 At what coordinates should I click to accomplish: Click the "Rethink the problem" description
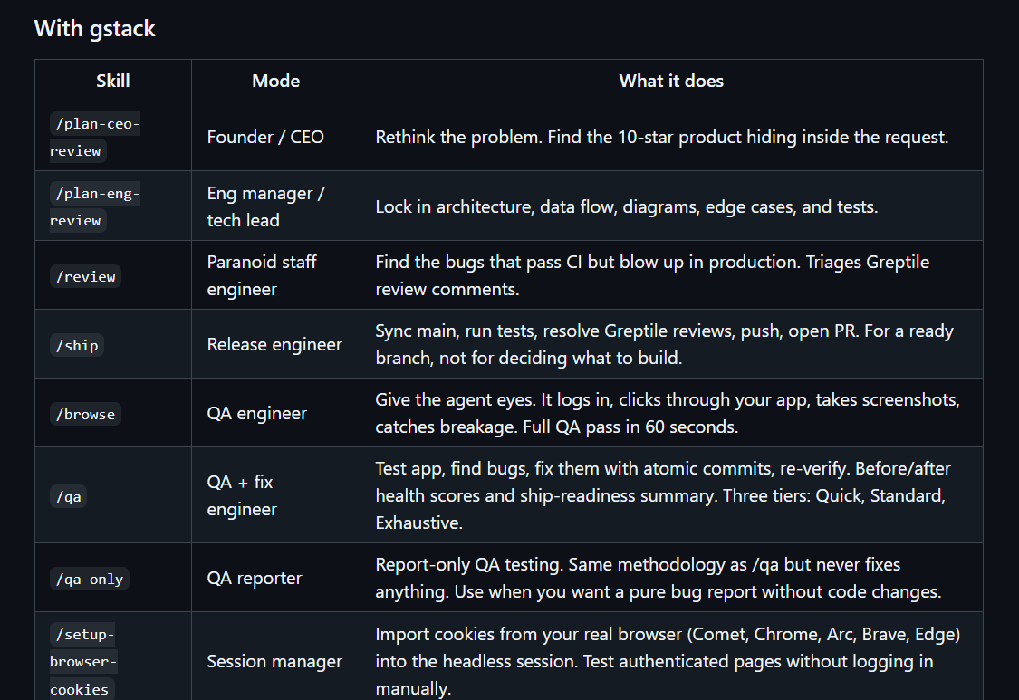click(661, 137)
